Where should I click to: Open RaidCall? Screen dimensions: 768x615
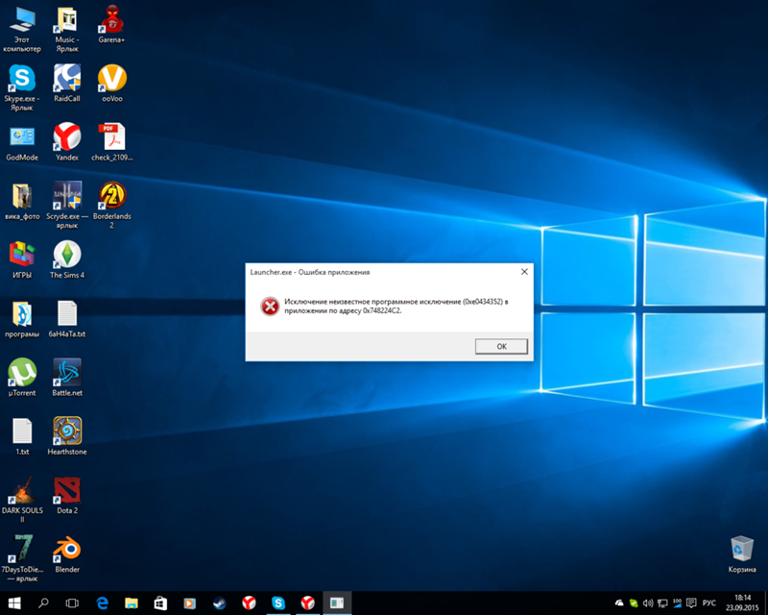[66, 82]
